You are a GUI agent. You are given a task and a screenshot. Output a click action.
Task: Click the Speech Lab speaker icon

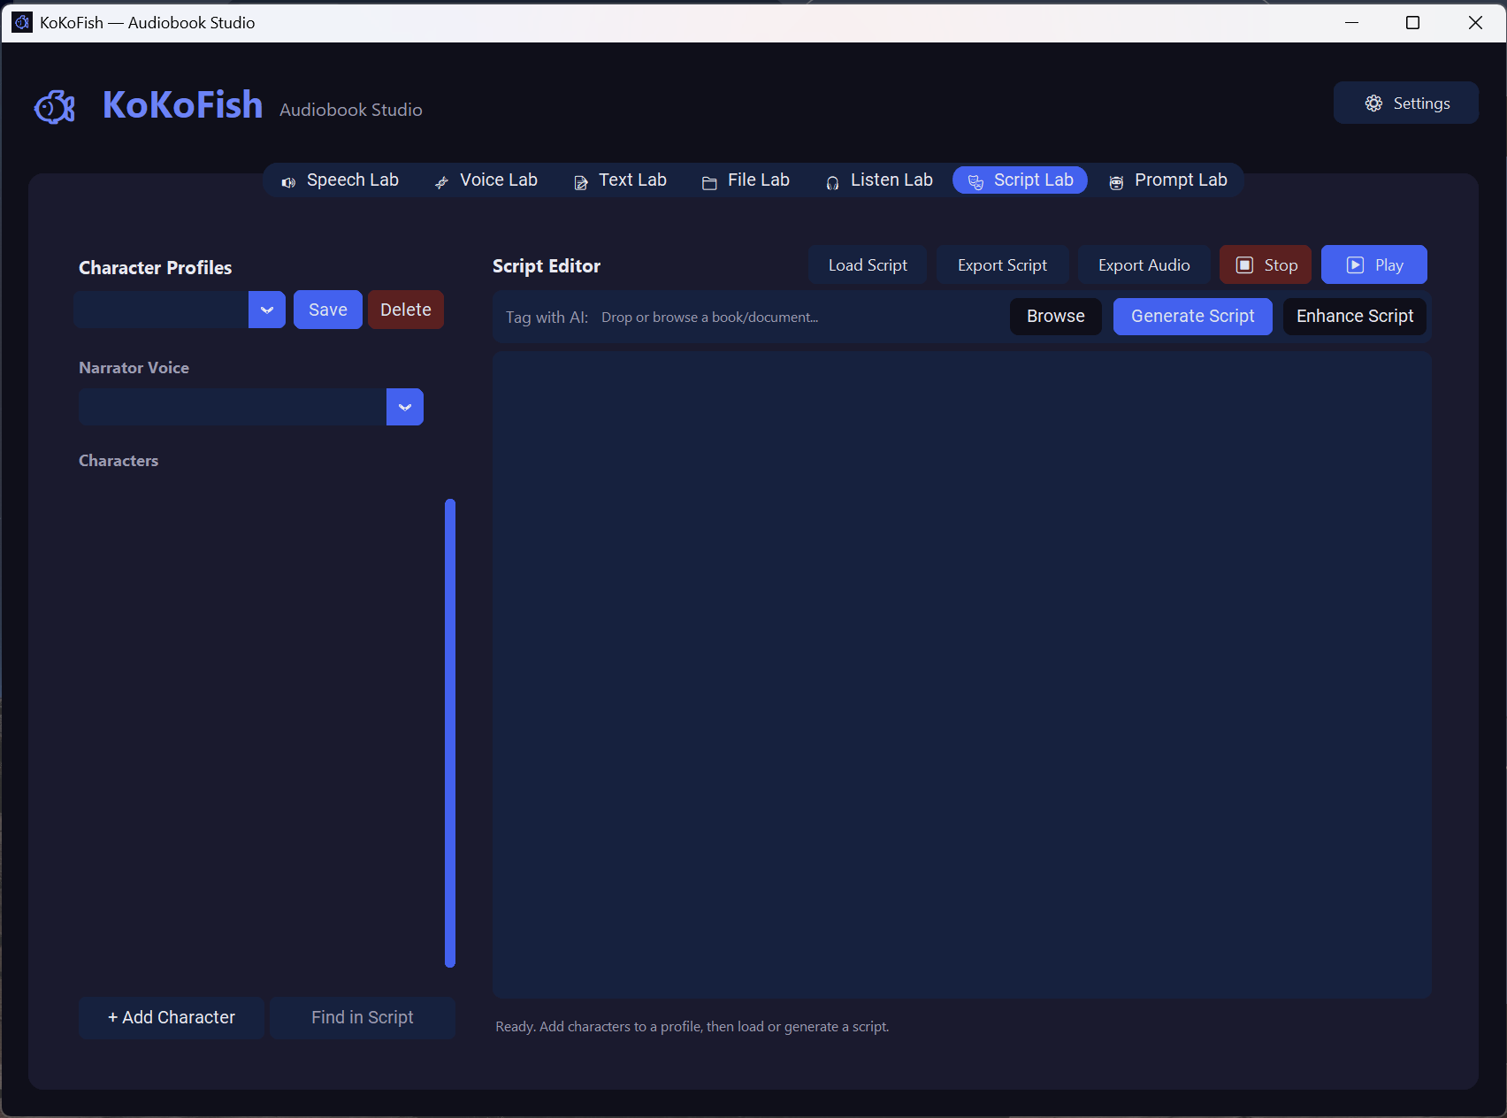click(x=288, y=182)
